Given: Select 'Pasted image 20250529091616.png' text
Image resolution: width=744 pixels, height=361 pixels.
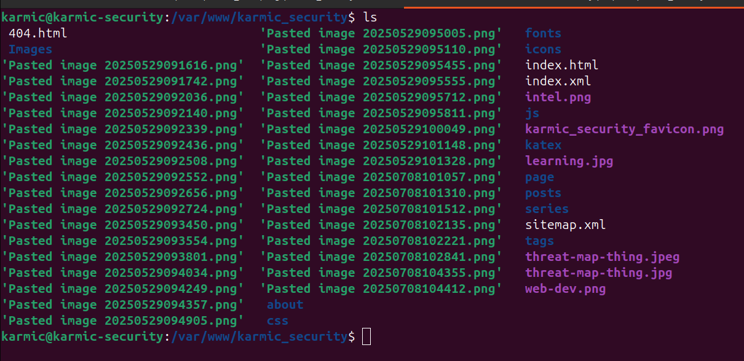Looking at the screenshot, I should (x=122, y=65).
